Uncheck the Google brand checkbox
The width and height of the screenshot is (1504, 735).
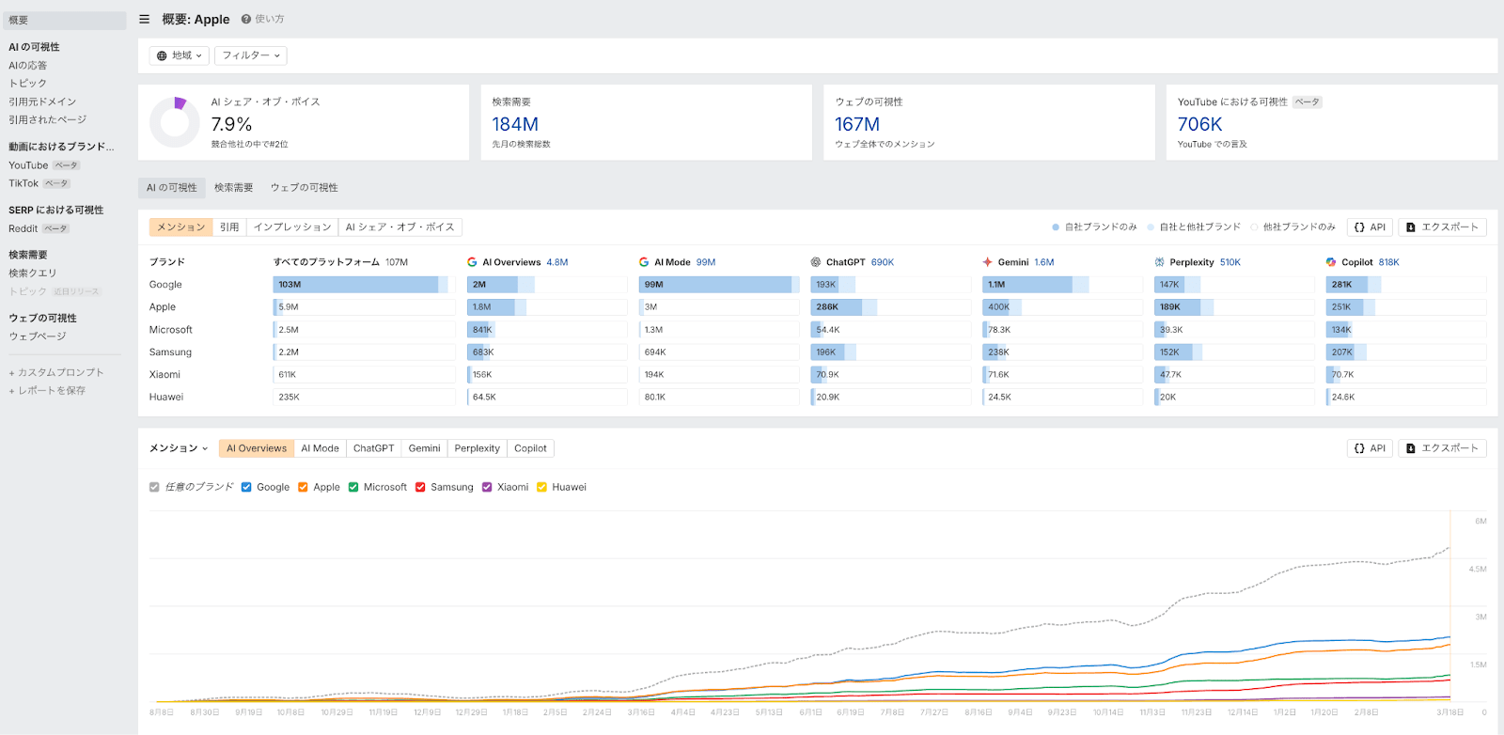click(x=246, y=487)
